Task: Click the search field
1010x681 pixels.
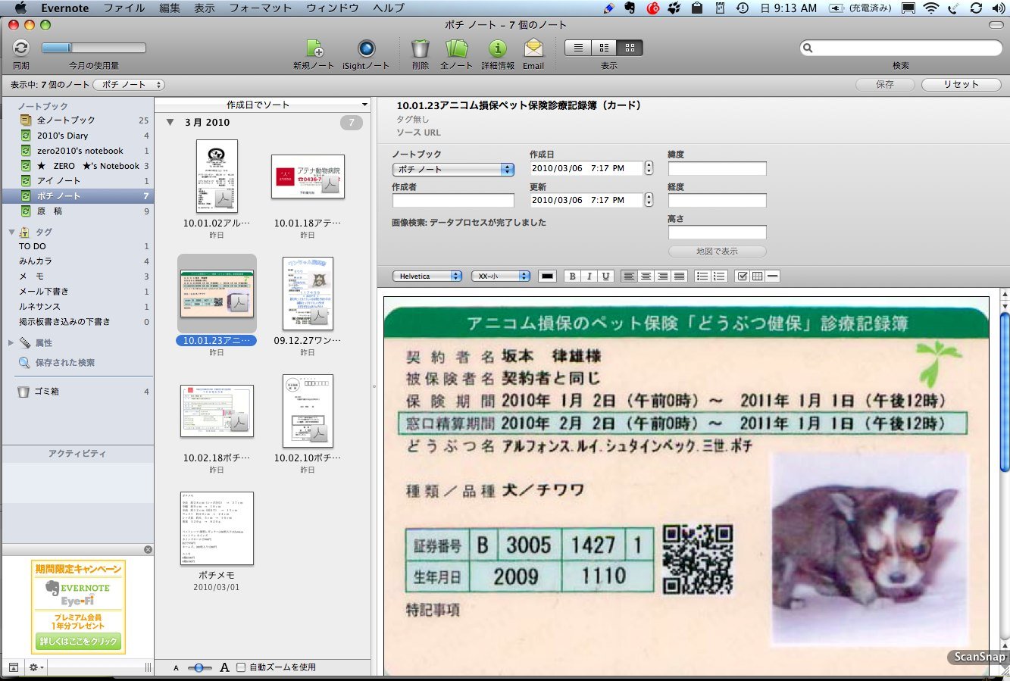Action: [x=901, y=48]
